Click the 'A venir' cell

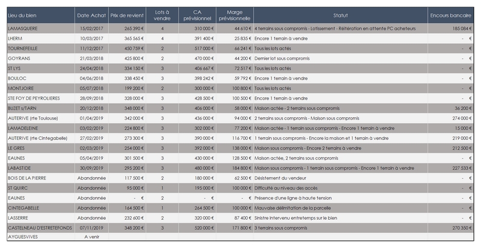(91, 237)
